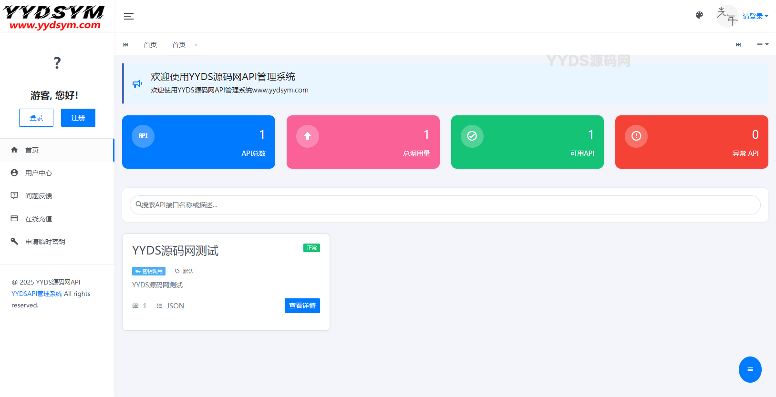Select 问题反馈 from the sidebar
This screenshot has height=397, width=776.
[x=39, y=196]
